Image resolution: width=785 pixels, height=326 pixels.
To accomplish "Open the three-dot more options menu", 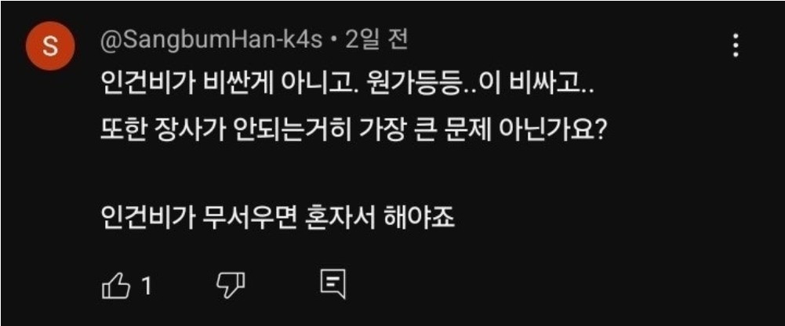I will click(x=736, y=46).
